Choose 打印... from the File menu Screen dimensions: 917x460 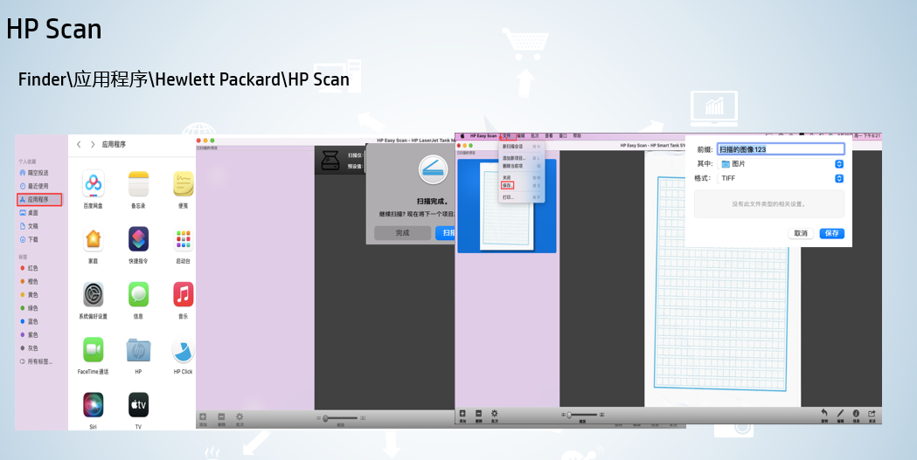click(521, 197)
